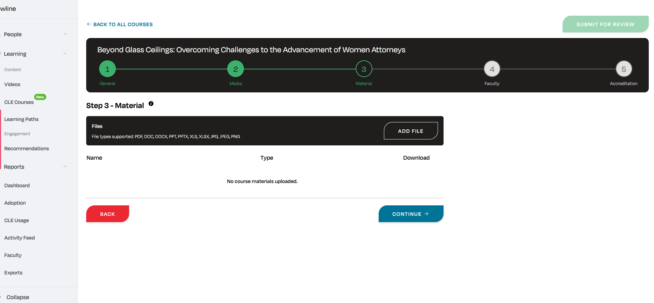Click Continue to proceed
The width and height of the screenshot is (654, 303).
411,214
